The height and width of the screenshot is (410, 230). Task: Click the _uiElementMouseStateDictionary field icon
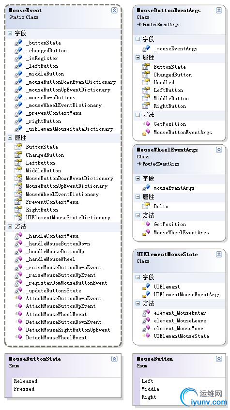coord(18,129)
